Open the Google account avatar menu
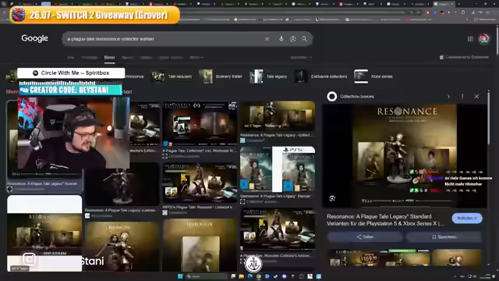Image resolution: width=499 pixels, height=281 pixels. coord(483,39)
